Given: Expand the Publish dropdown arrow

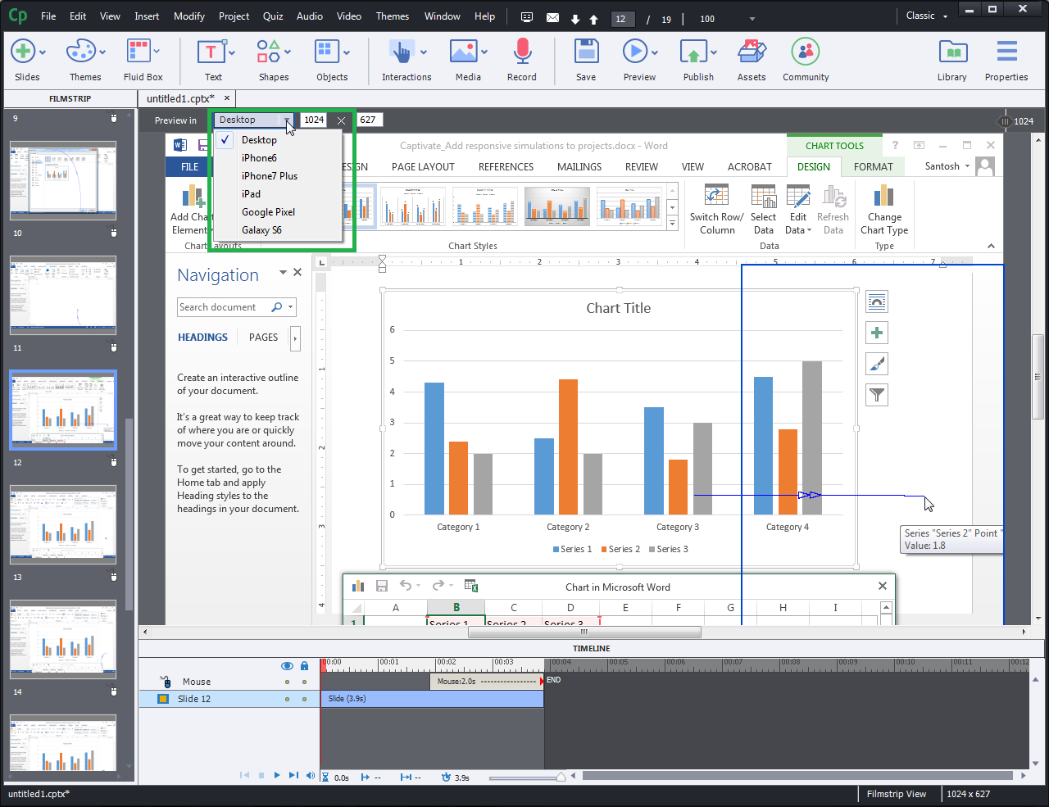Looking at the screenshot, I should click(x=714, y=52).
